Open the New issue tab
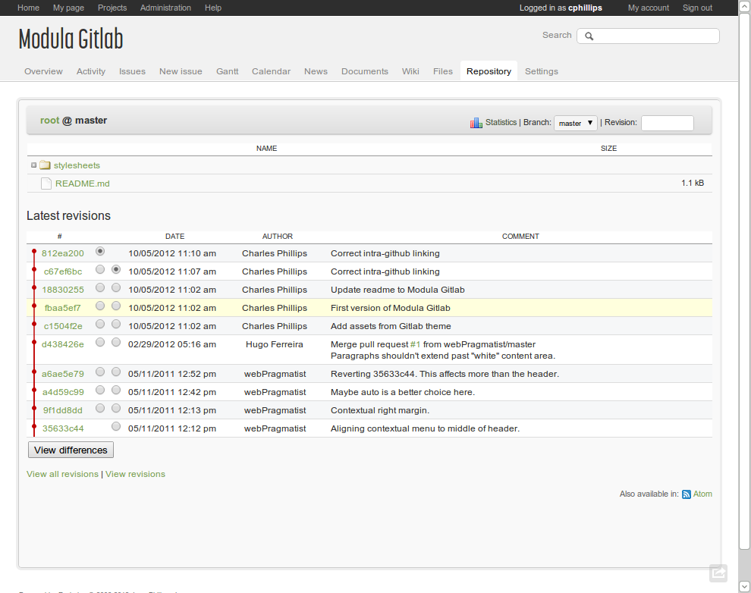The height and width of the screenshot is (593, 751). [181, 71]
